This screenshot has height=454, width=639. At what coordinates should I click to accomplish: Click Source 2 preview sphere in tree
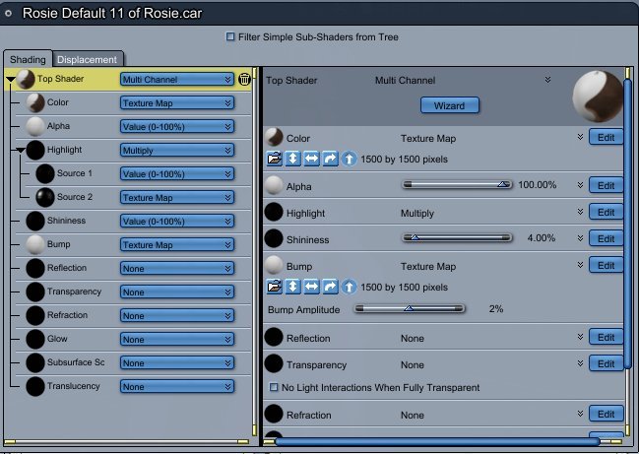click(x=45, y=197)
